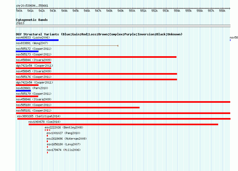This screenshot has width=238, height=171.
Task: Click the 558k ruler tick label
Action: (x=222, y=11)
